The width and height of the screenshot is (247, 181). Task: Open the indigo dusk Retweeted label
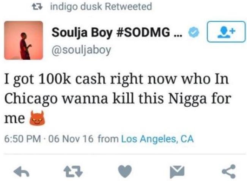click(x=101, y=6)
